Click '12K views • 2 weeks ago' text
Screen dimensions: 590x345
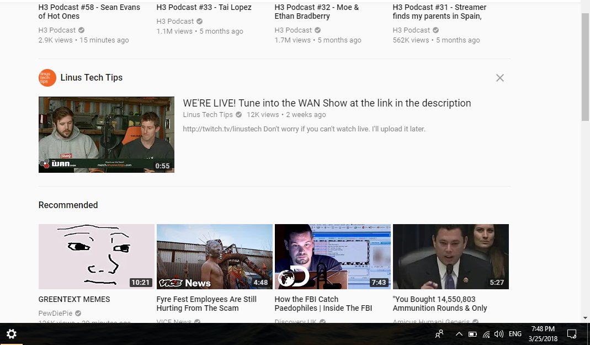[286, 115]
